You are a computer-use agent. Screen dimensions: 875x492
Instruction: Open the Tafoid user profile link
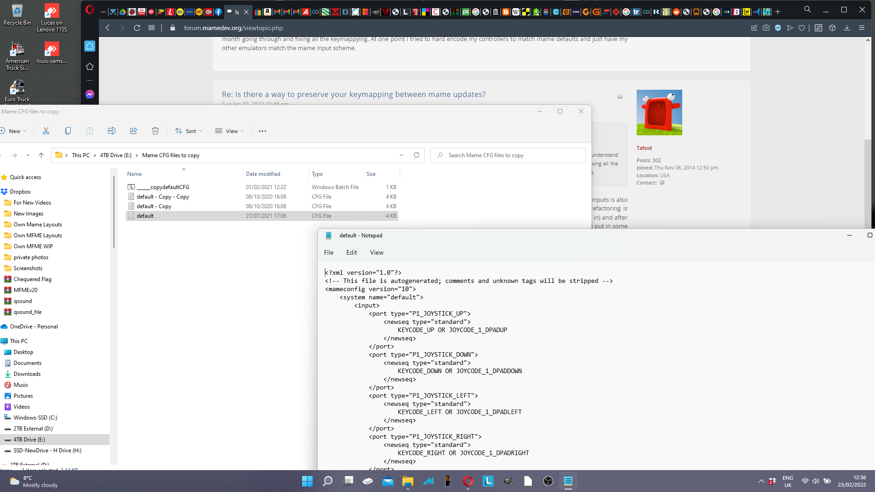coord(644,148)
